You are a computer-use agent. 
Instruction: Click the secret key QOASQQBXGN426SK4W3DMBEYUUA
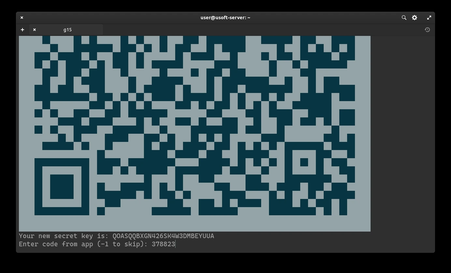click(163, 236)
